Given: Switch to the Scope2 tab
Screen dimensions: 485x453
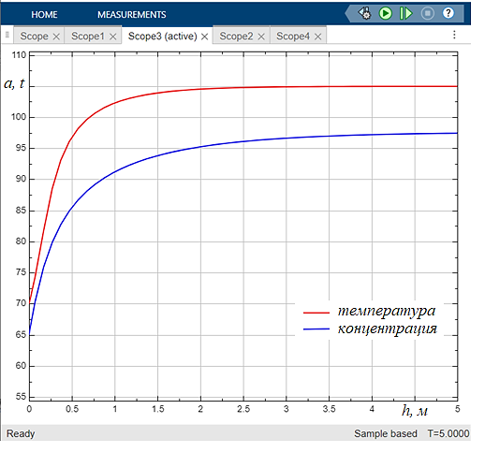Looking at the screenshot, I should 236,37.
